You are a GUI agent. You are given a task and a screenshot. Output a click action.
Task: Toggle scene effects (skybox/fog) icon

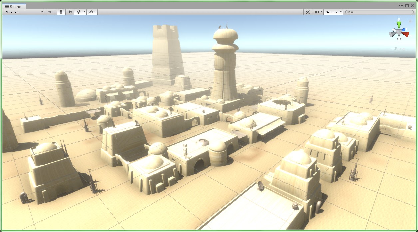79,12
